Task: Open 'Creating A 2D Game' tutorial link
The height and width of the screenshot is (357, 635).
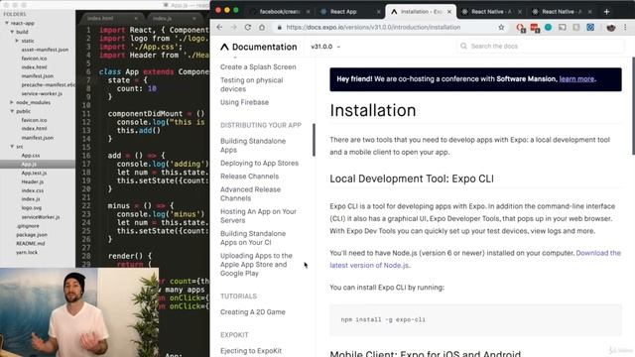Action: click(x=253, y=312)
